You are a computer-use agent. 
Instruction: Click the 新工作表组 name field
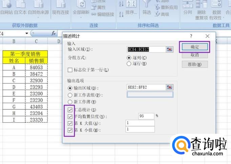point(150,94)
